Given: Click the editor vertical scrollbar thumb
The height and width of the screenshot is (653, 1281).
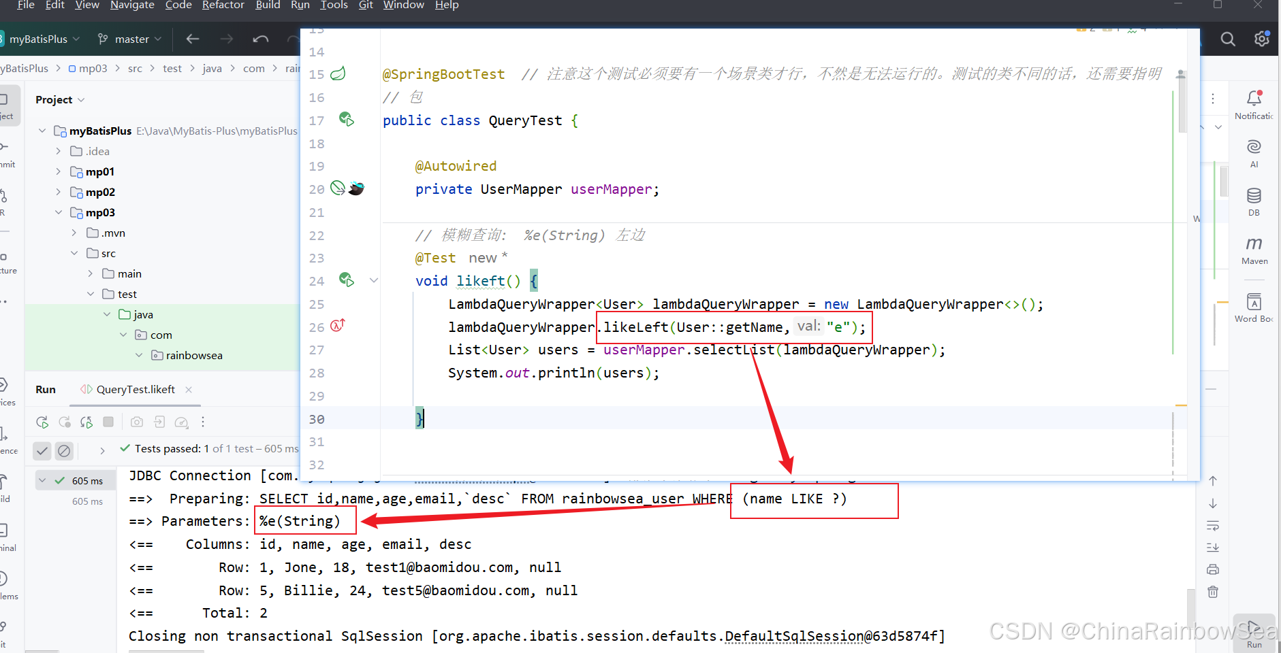Looking at the screenshot, I should pyautogui.click(x=1182, y=102).
